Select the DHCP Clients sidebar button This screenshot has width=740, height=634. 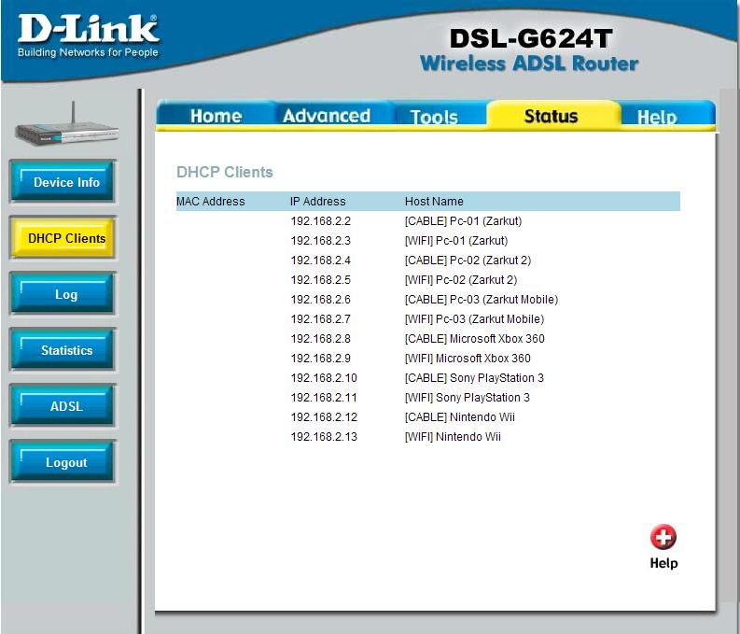(x=63, y=238)
